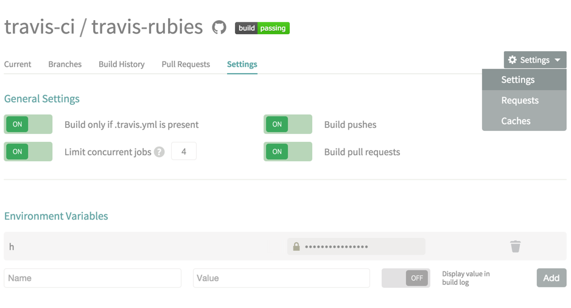Click the Name input field
Viewport: 571px width, 308px height.
[93, 278]
